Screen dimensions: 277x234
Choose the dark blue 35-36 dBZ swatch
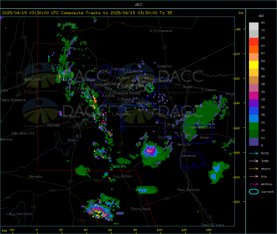tap(254, 111)
